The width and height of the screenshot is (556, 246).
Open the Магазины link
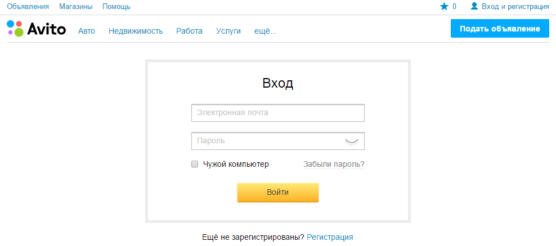(76, 6)
